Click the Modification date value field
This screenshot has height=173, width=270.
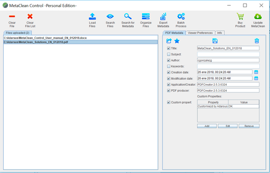224,78
